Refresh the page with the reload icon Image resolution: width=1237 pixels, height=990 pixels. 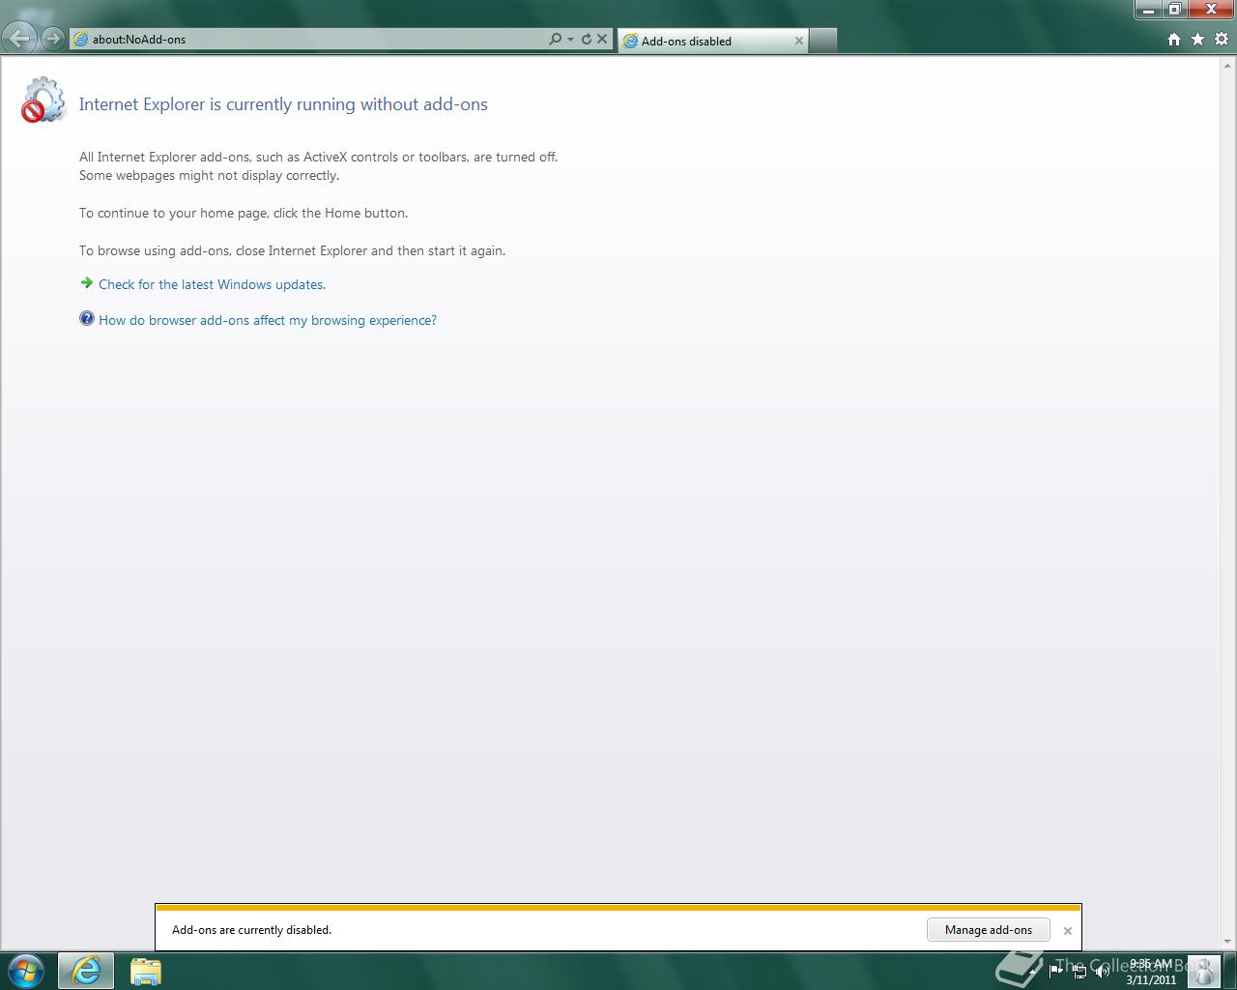(x=586, y=40)
